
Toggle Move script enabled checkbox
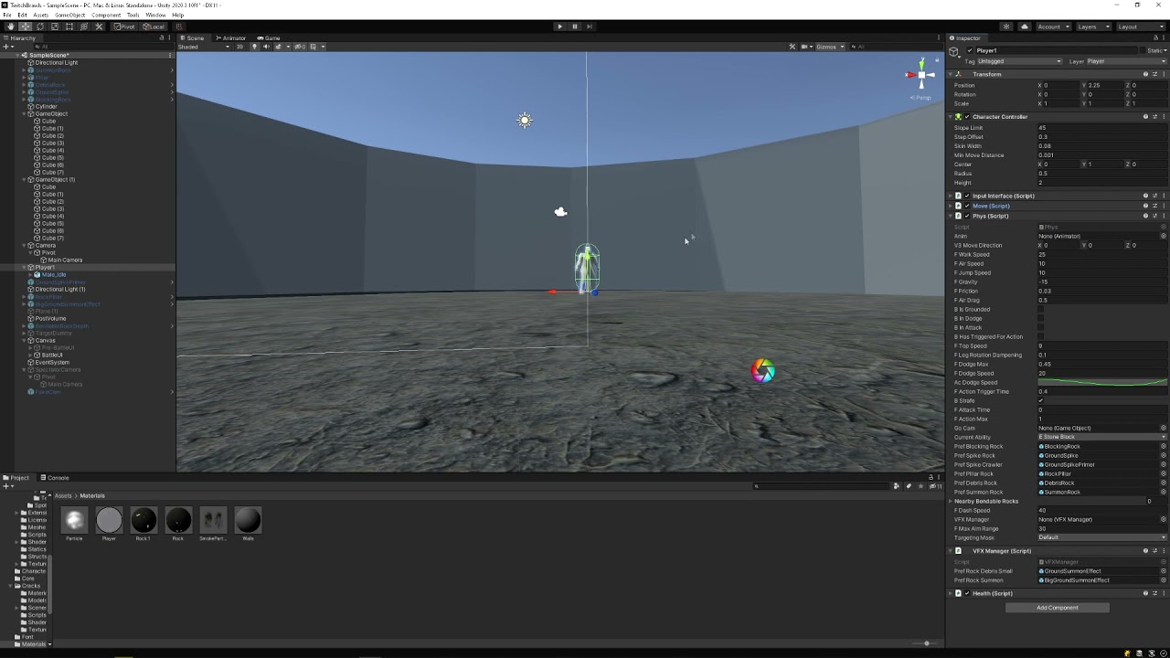(x=967, y=206)
